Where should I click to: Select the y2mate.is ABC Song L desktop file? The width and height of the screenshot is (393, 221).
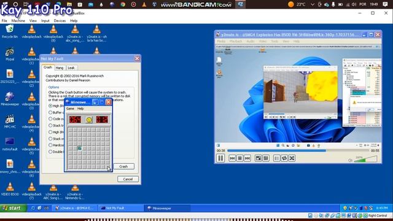point(53,192)
